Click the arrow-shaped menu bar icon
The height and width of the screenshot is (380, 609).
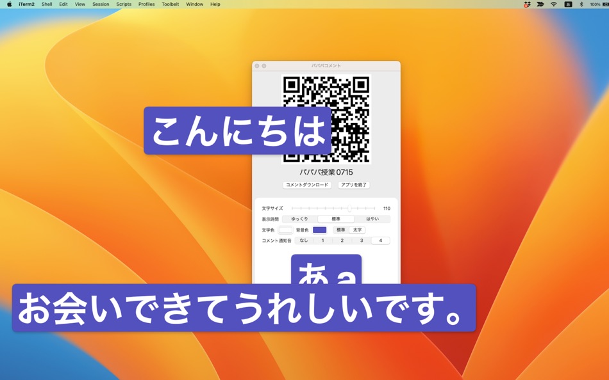pos(540,4)
